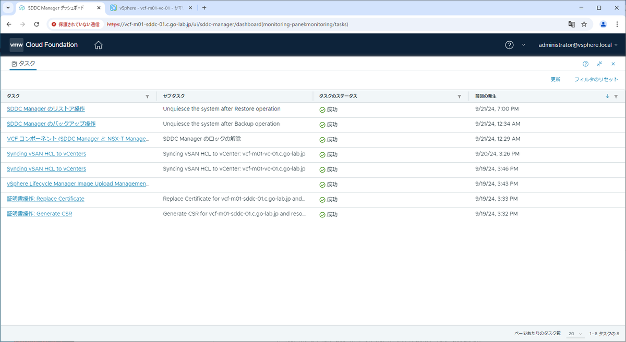Open VCF コンポーネント task link
This screenshot has height=342, width=626.
tap(78, 139)
